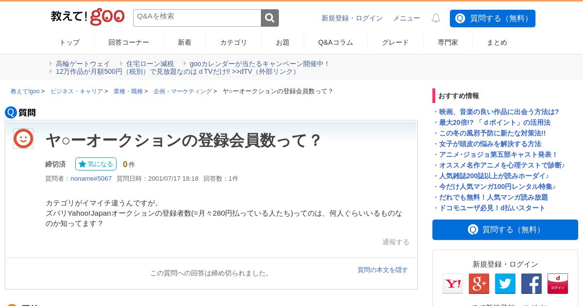Viewport: 583px width, 306px height.
Task: Open この冬の風邪予防 sidebar link
Action: pos(492,133)
